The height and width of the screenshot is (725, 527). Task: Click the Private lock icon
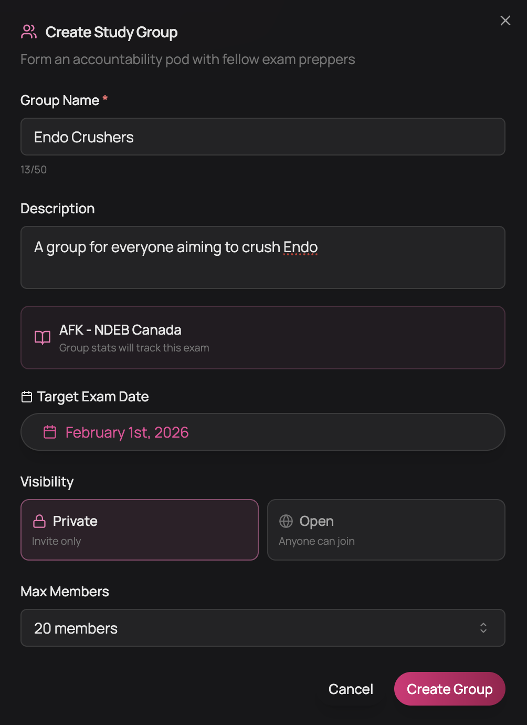(x=39, y=521)
